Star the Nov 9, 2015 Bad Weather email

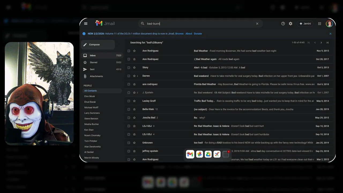pyautogui.click(x=135, y=51)
